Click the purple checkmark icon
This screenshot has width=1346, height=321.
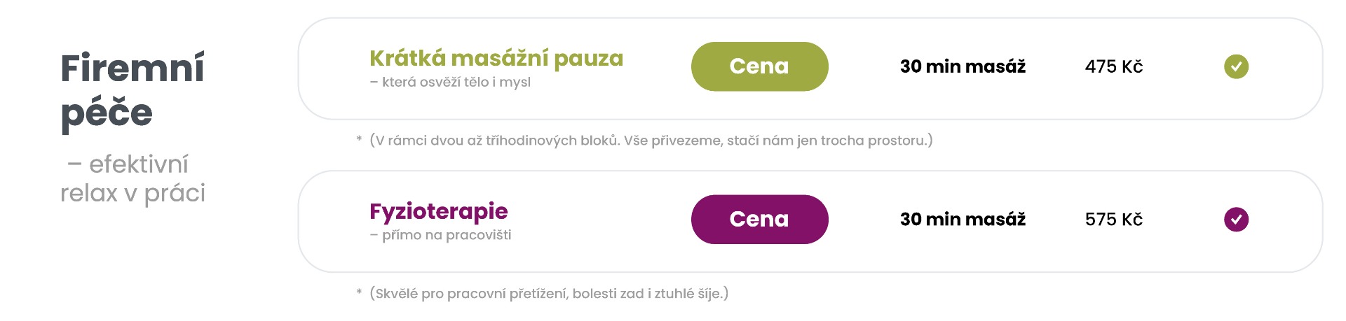click(1236, 220)
